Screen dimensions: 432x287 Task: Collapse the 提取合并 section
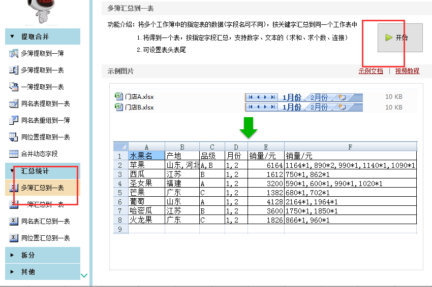12,37
